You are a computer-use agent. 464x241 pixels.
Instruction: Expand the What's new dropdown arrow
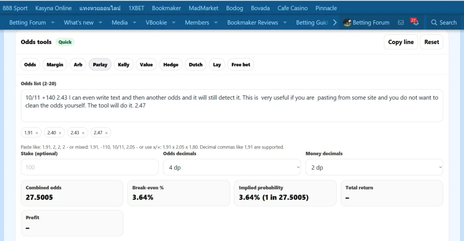point(100,22)
